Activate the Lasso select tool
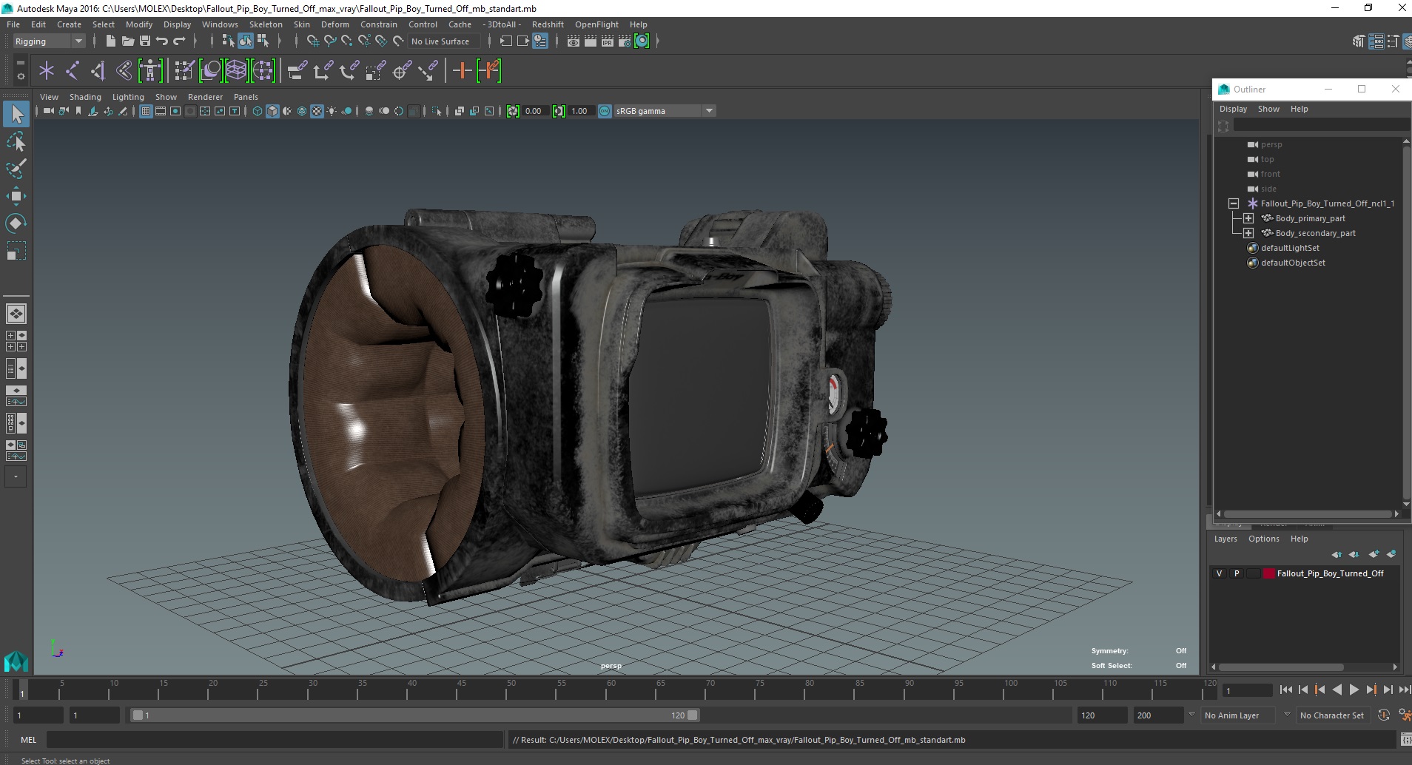The height and width of the screenshot is (765, 1412). (x=16, y=141)
